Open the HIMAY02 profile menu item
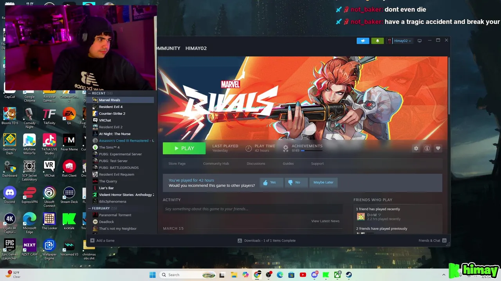The height and width of the screenshot is (281, 501). [196, 48]
